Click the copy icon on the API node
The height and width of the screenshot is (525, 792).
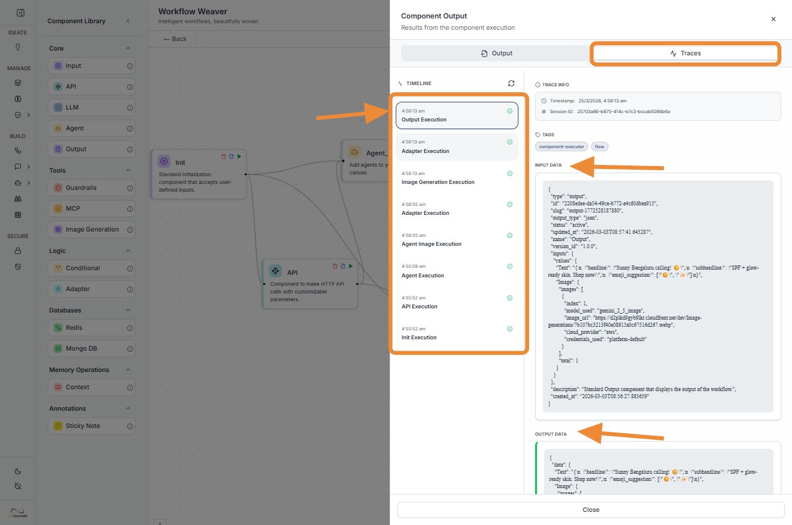(x=343, y=266)
